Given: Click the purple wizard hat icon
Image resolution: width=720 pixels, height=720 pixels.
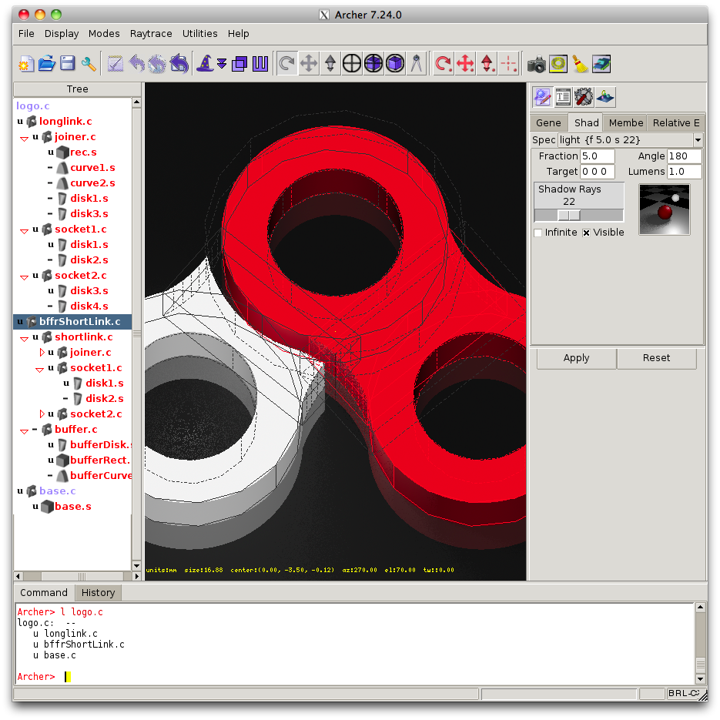Looking at the screenshot, I should click(205, 64).
